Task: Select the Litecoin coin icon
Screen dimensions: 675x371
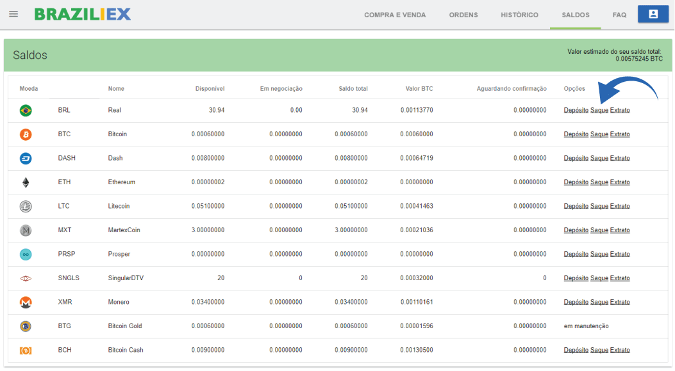Action: pos(26,207)
